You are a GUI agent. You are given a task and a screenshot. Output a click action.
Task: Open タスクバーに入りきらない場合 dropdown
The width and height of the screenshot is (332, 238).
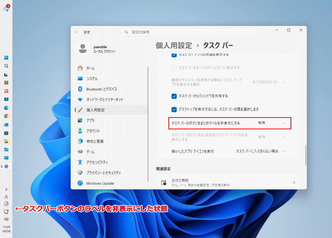click(260, 151)
